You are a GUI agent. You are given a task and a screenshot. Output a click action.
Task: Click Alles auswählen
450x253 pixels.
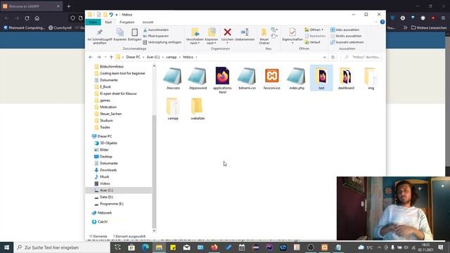[345, 30]
